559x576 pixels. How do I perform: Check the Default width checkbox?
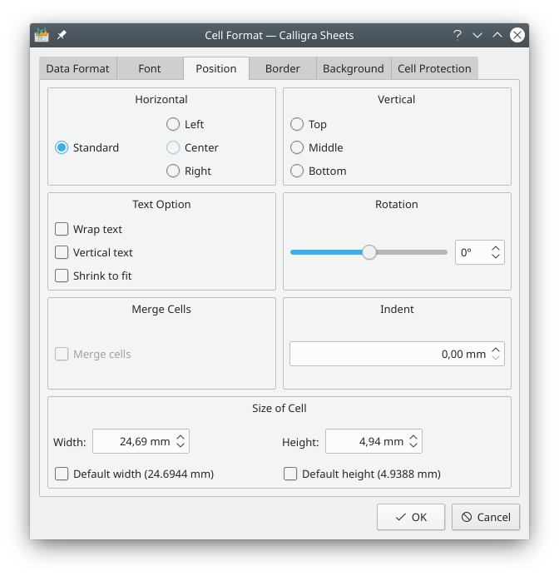coord(62,474)
